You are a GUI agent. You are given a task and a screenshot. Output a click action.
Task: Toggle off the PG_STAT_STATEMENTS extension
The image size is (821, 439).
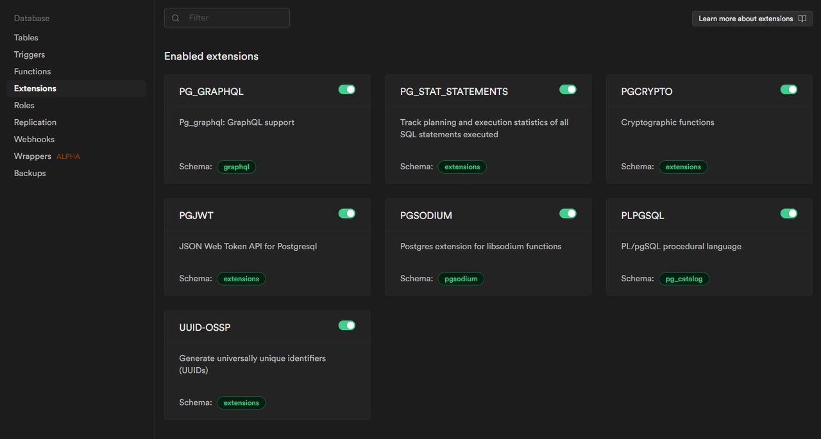point(568,90)
